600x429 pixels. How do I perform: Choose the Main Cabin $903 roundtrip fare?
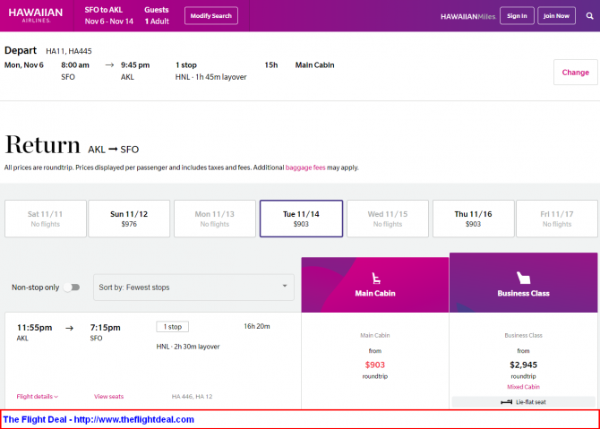coord(375,361)
